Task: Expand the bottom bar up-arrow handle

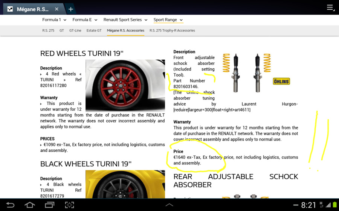Action: point(169,205)
